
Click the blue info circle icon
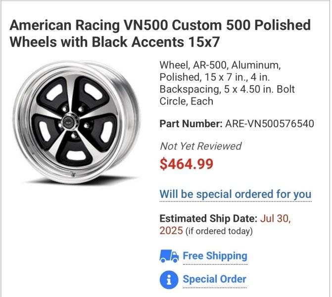[x=169, y=279]
